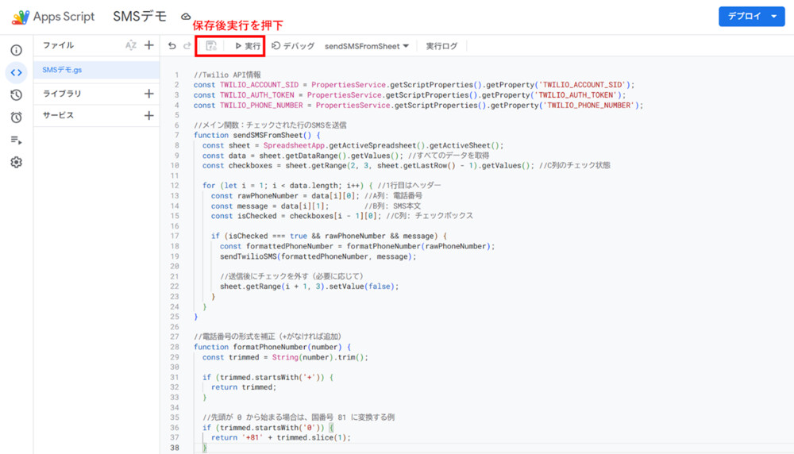Open project history icon in sidebar
Viewport: 794px width, 454px height.
pos(16,95)
